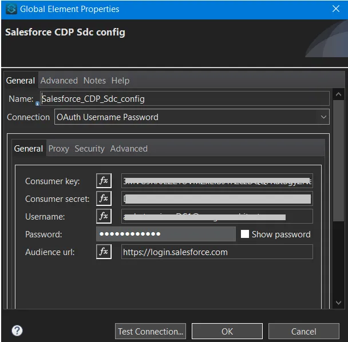Screen dimensions: 348x342
Task: Focus the Password field
Action: click(x=166, y=234)
